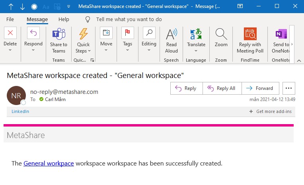Expand the Delete dropdown arrow
304x185 pixels.
coord(10,50)
